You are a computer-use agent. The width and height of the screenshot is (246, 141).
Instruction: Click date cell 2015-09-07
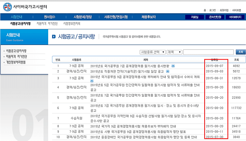tap(215, 66)
